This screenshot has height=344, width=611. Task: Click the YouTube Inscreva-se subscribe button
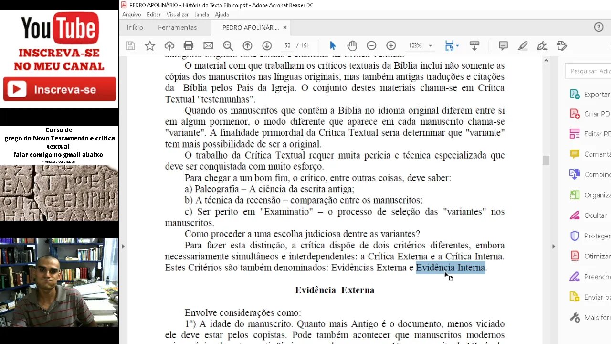pos(60,89)
